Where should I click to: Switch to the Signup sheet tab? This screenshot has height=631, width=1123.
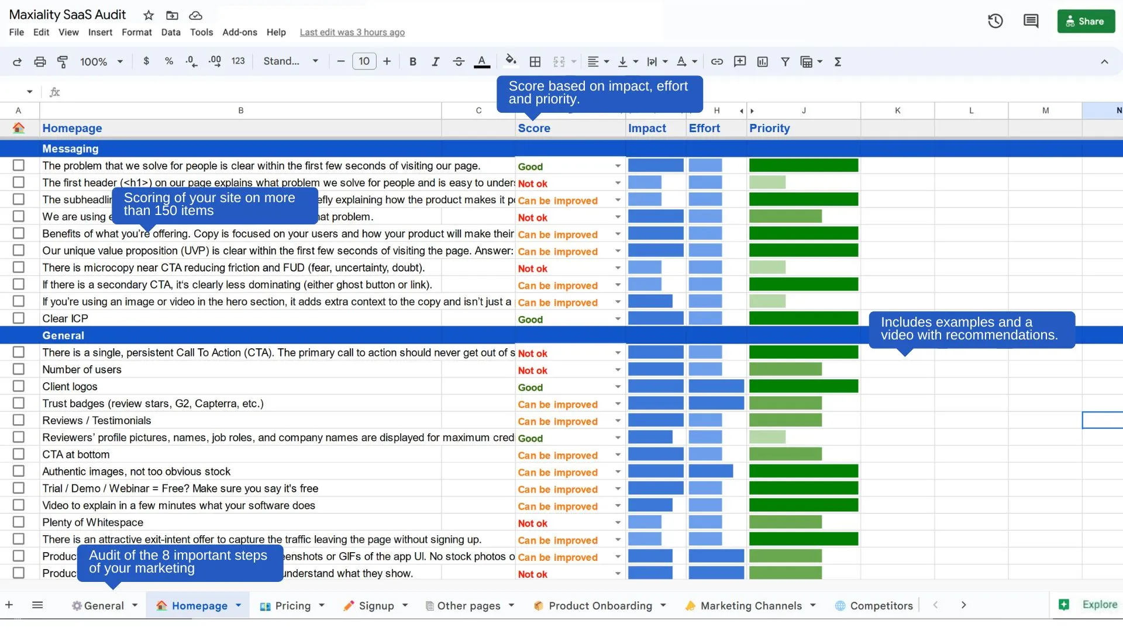pos(376,605)
